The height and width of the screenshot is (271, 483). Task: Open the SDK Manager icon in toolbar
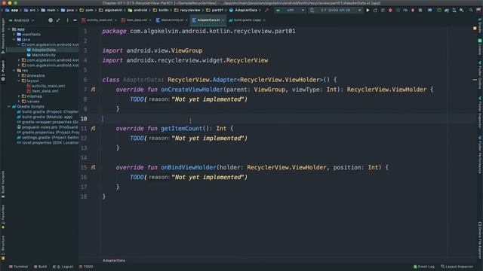pyautogui.click(x=461, y=10)
